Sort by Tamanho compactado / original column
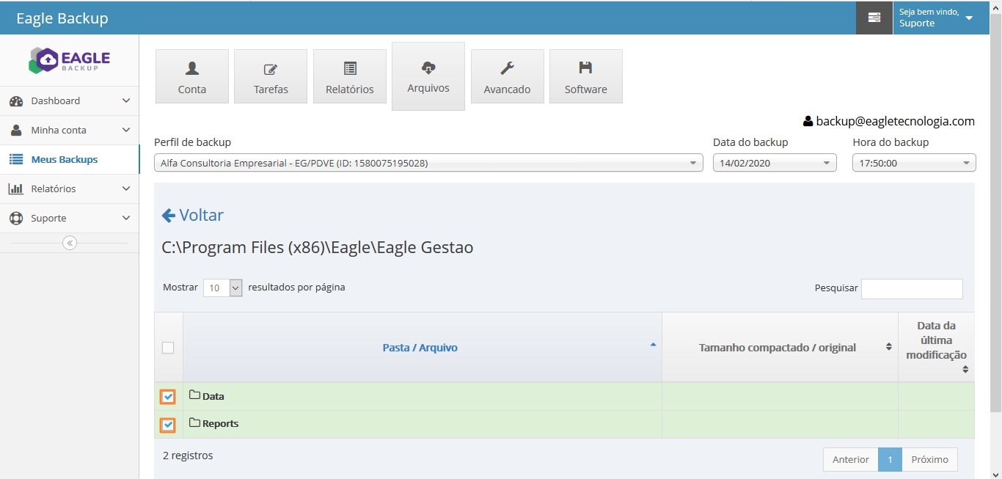 [780, 348]
